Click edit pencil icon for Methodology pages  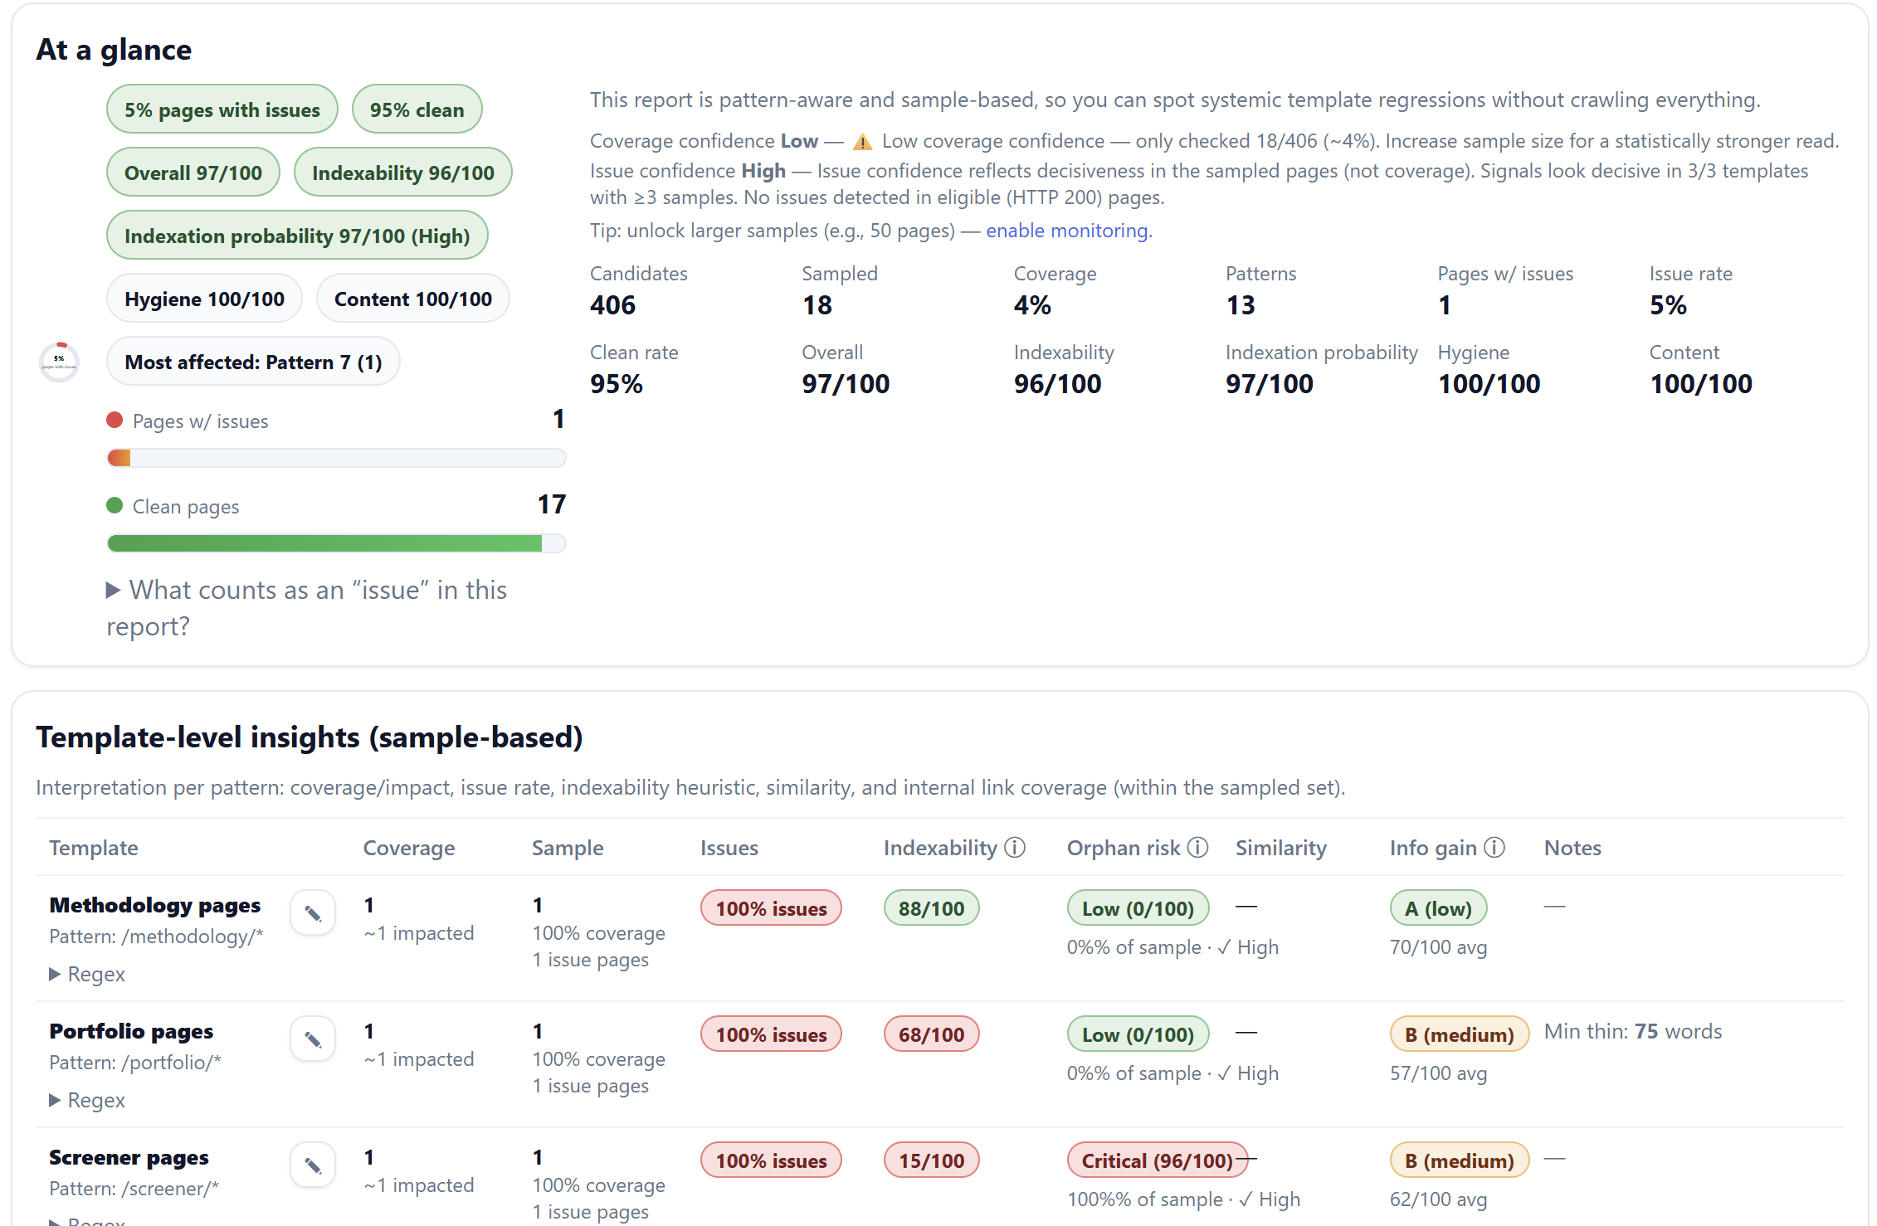pos(313,913)
